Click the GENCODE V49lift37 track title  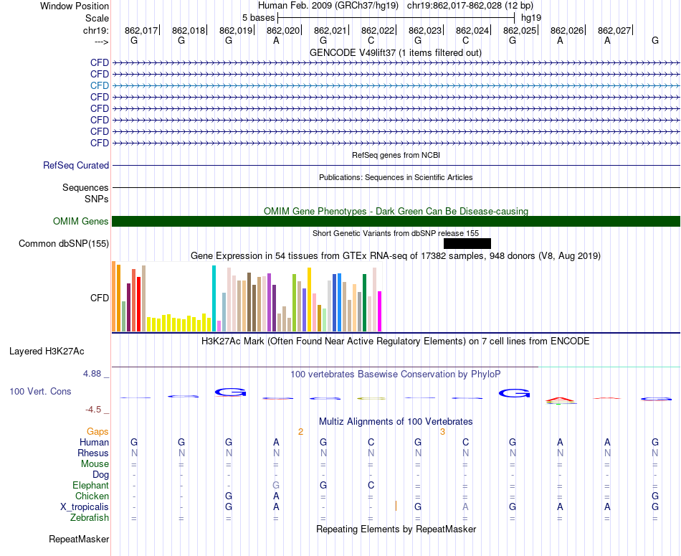pyautogui.click(x=395, y=52)
